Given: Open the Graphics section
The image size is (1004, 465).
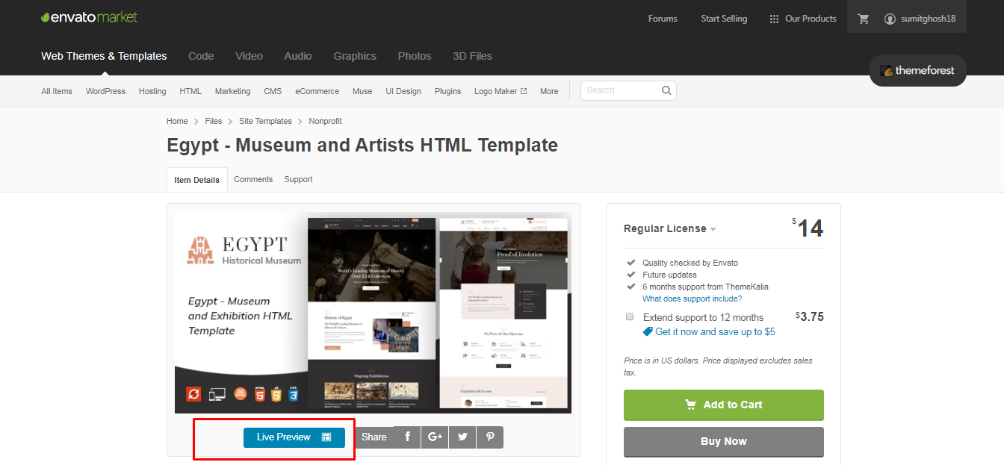Looking at the screenshot, I should [355, 56].
